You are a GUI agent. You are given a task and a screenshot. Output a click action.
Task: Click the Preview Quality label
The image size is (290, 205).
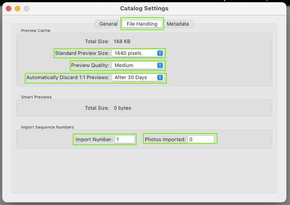click(x=90, y=65)
